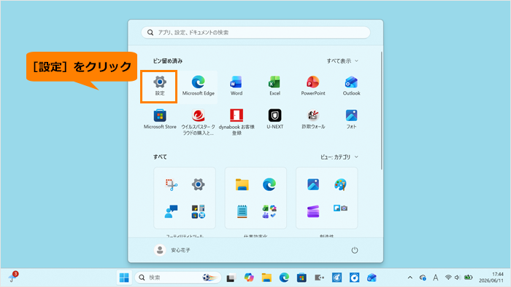Open the person with chat bubble app
Screen dimensions: 511x287
tap(171, 211)
